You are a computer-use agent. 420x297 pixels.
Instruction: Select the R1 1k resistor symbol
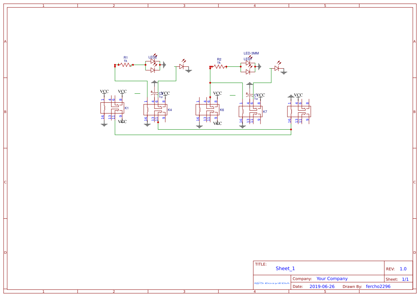125,65
